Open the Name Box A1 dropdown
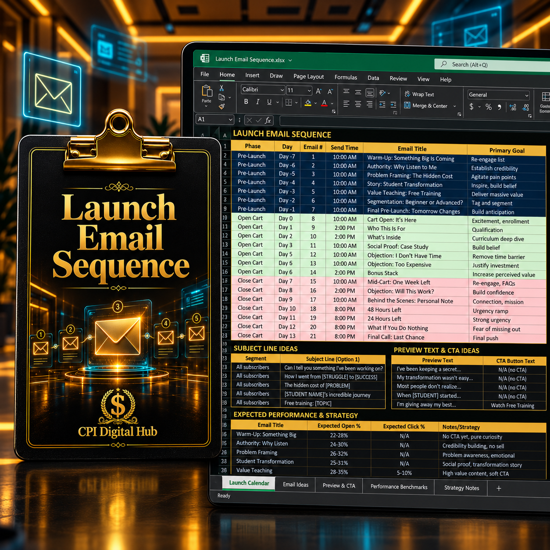 [230, 119]
